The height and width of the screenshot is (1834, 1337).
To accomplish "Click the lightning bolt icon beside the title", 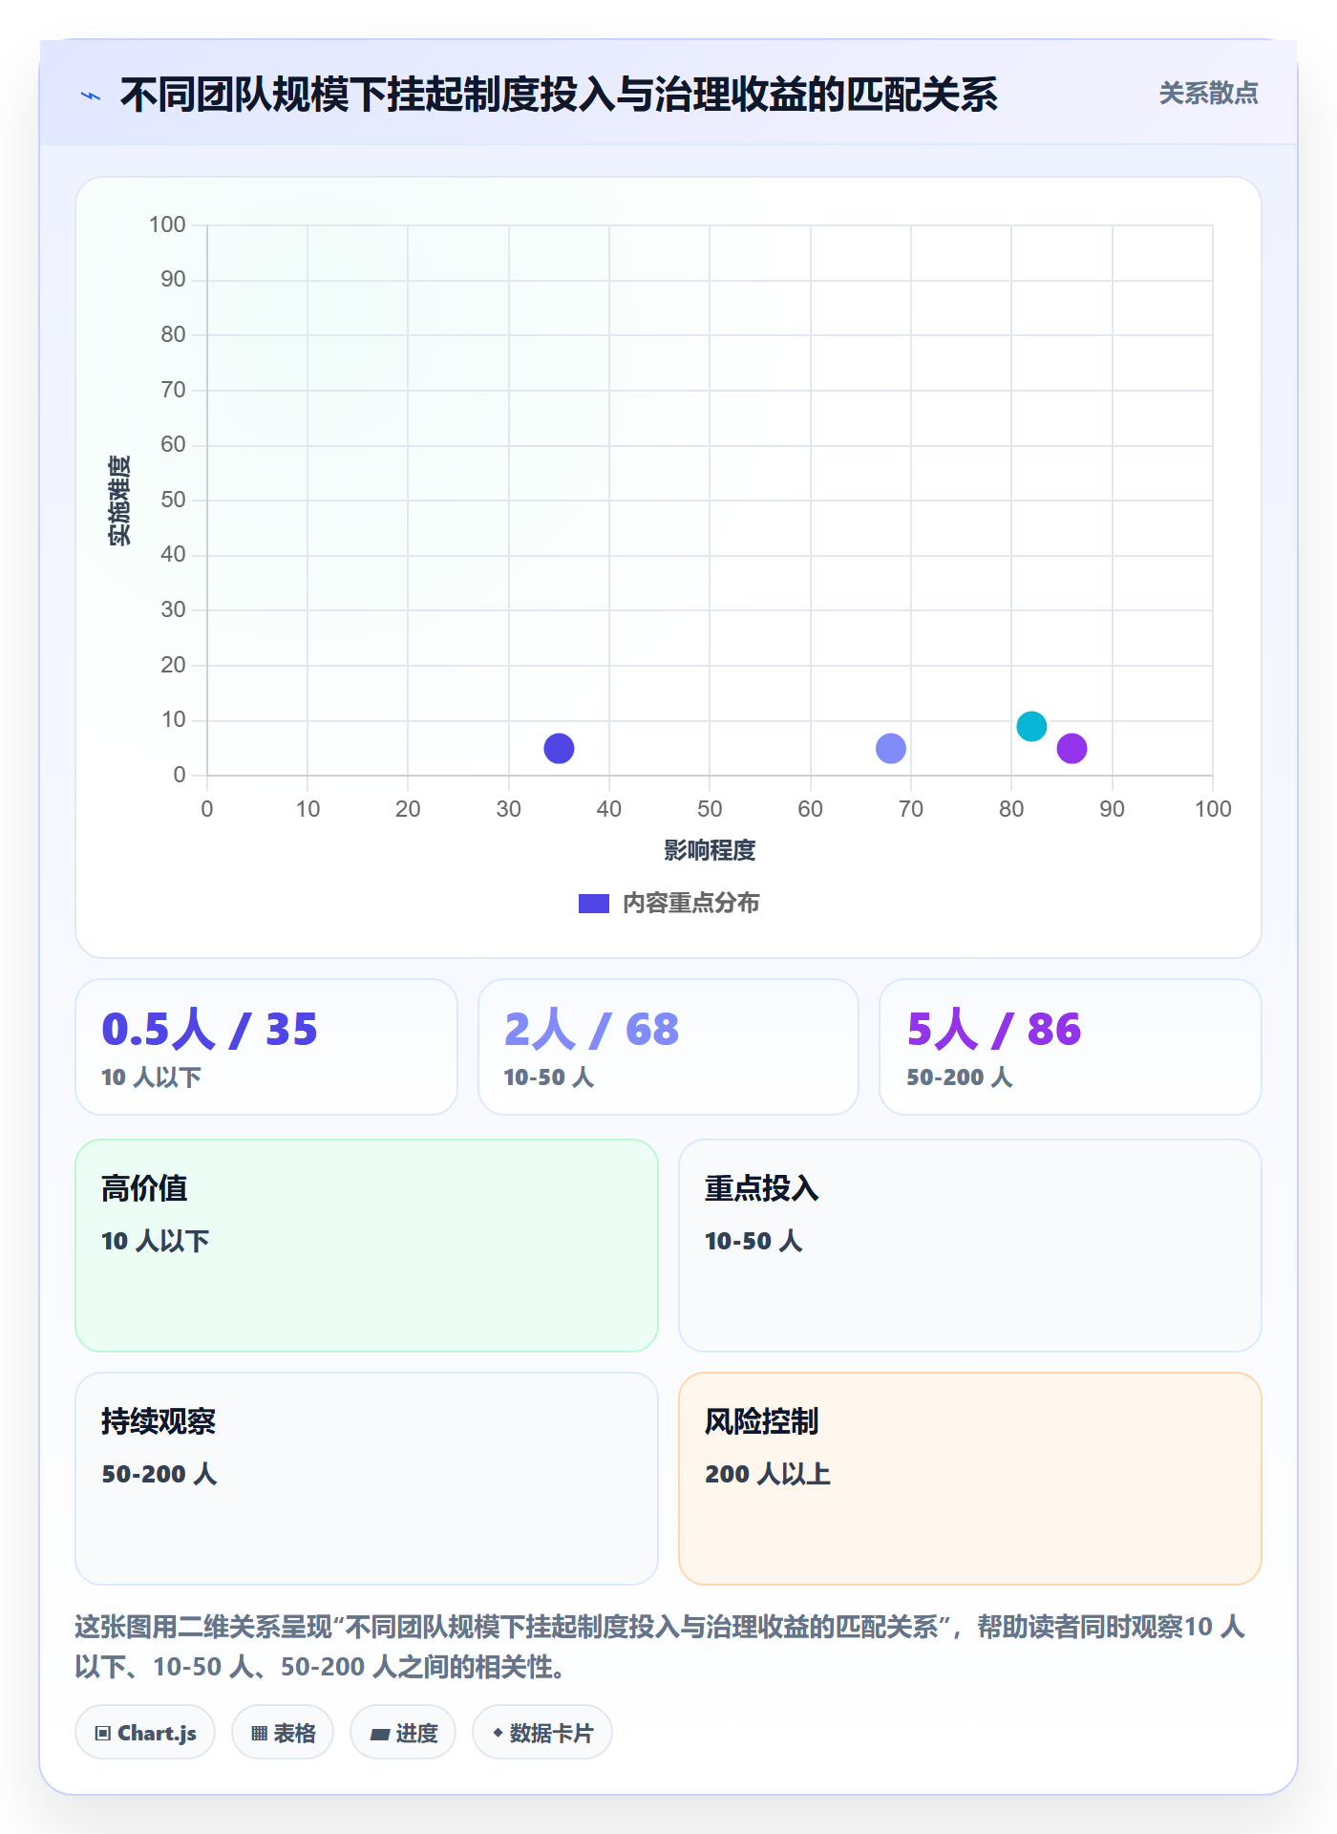I will click(91, 96).
